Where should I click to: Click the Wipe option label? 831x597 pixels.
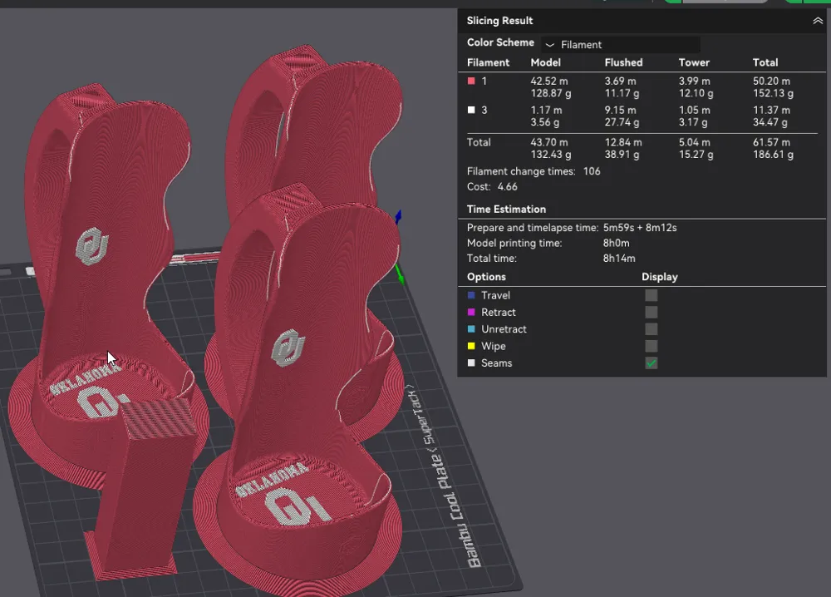coord(493,346)
